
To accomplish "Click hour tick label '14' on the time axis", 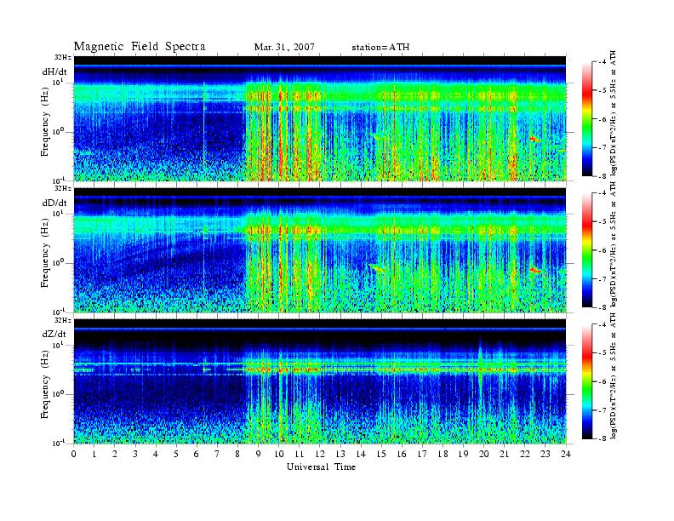I will click(361, 454).
